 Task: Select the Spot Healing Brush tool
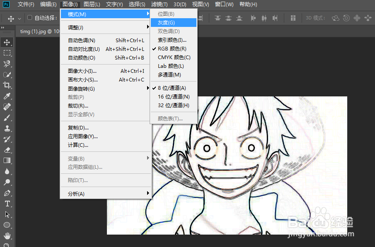coord(7,107)
